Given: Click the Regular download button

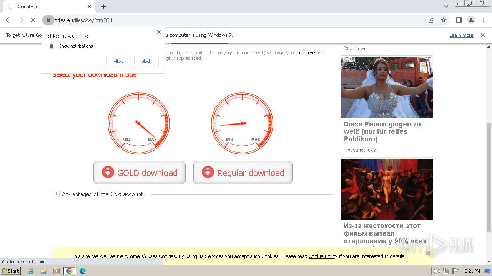Looking at the screenshot, I should tap(243, 172).
